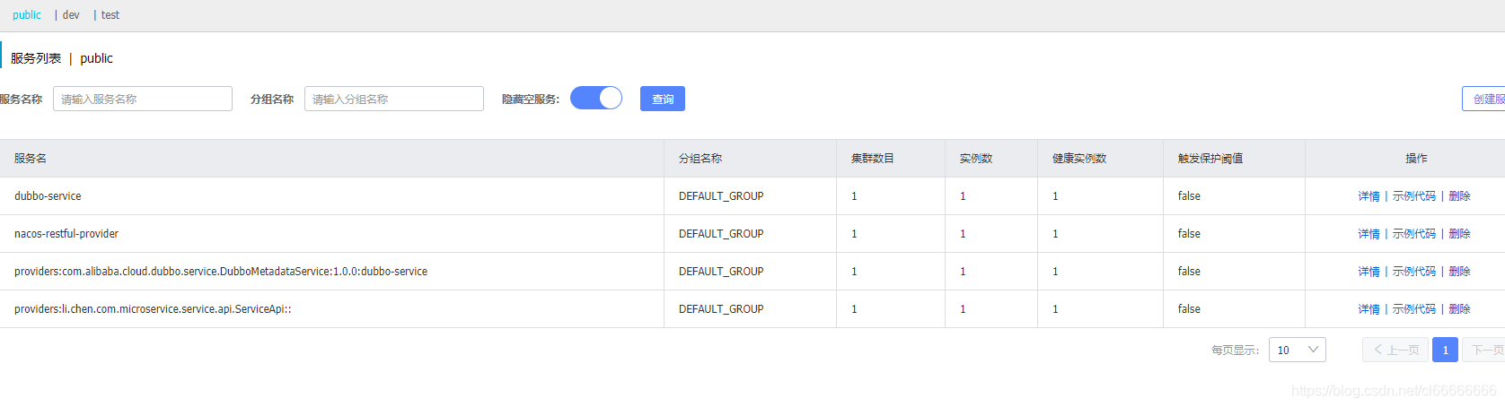Open 示例代码 for ServiceApi row

(1414, 309)
